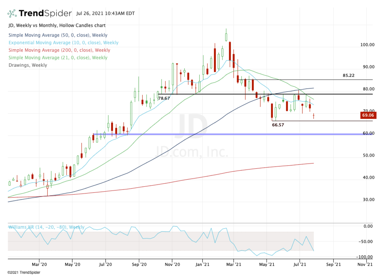Select the timestamp Jul 26, 2021 10:43AM EDT
This screenshot has height=276, width=384.
(106, 13)
